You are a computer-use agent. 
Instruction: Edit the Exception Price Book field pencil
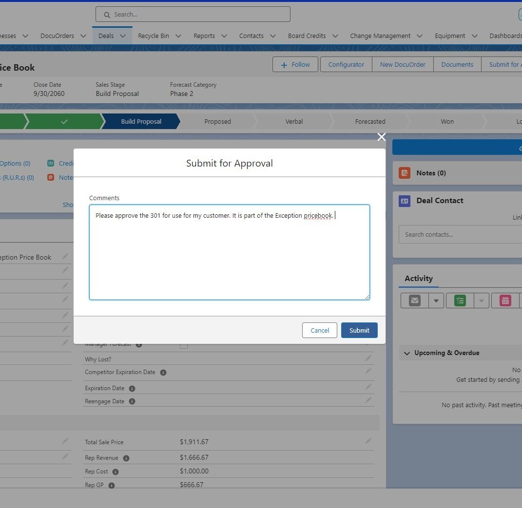tap(65, 256)
